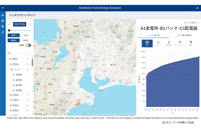Toggle the 故障時 fault switch
This screenshot has height=129, width=201.
click(28, 45)
